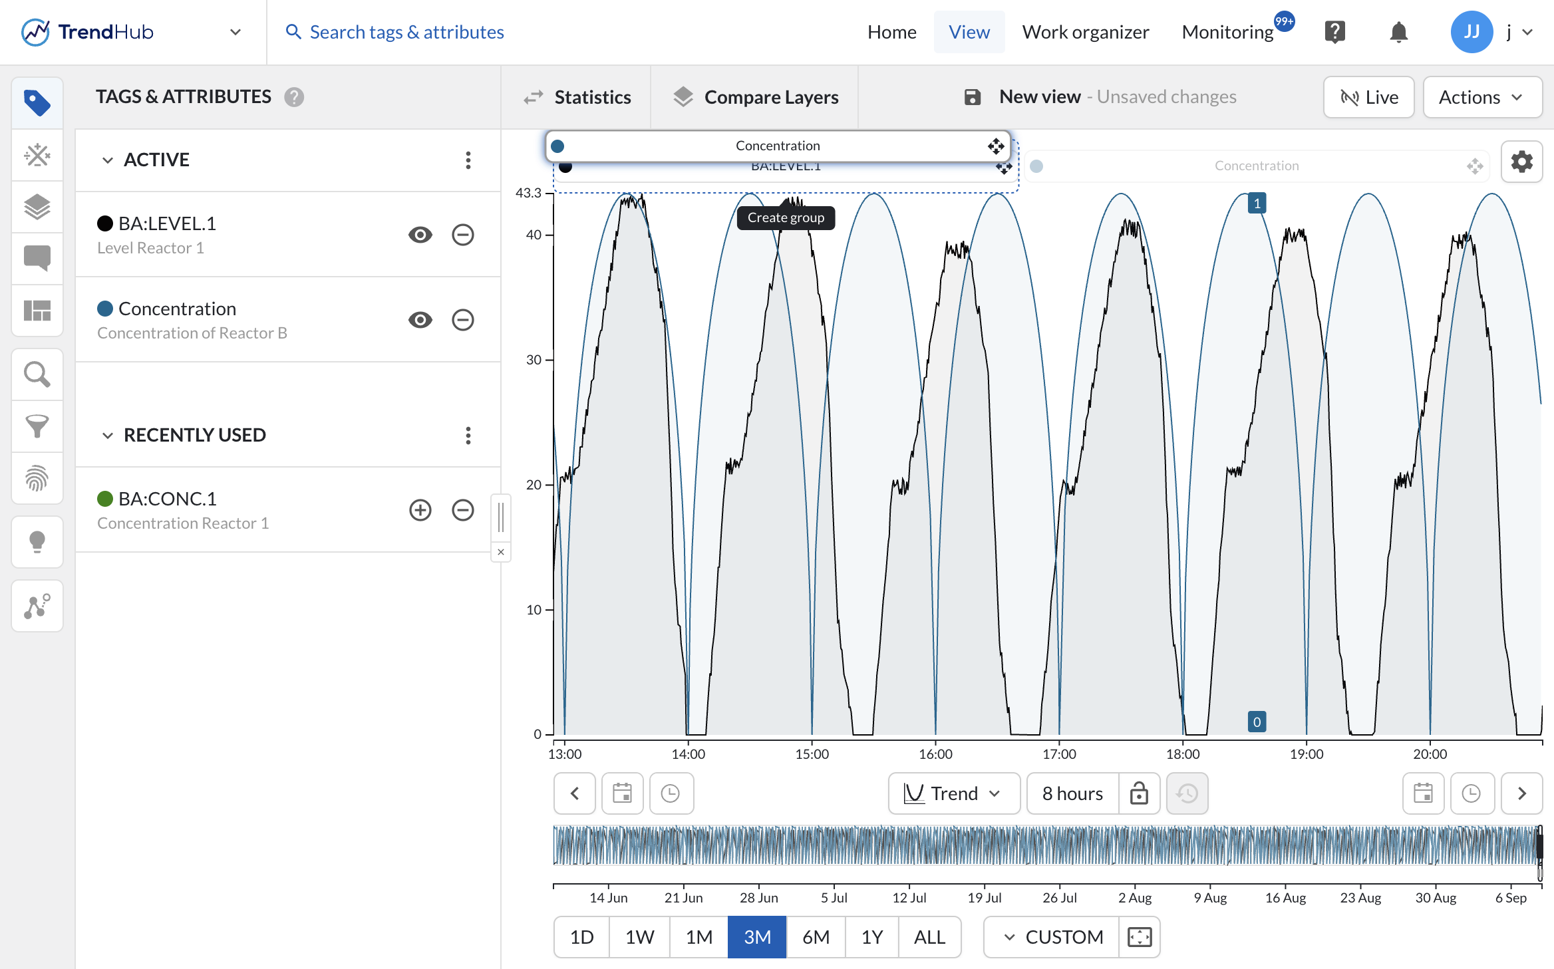Open the Monitoring menu
Image resolution: width=1554 pixels, height=969 pixels.
click(1228, 32)
